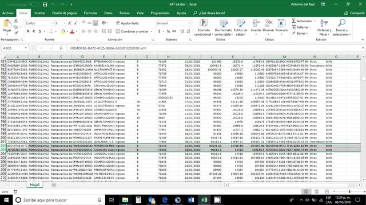This screenshot has height=205, width=366.
Task: Toggle Ajustar texto wrap text
Action: point(128,23)
